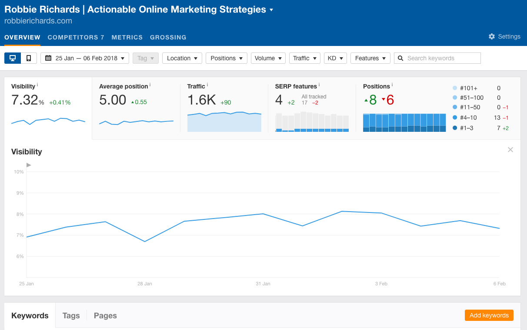Click the info icon beside Positions
The height and width of the screenshot is (330, 527).
pos(392,85)
